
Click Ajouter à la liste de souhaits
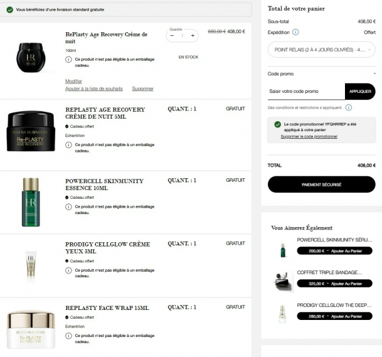94,89
